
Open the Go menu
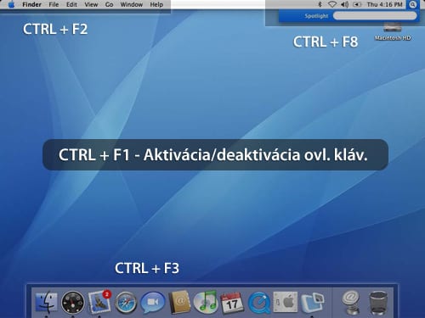click(109, 4)
